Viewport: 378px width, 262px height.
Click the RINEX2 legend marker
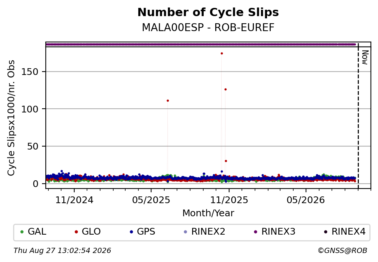[x=185, y=232]
